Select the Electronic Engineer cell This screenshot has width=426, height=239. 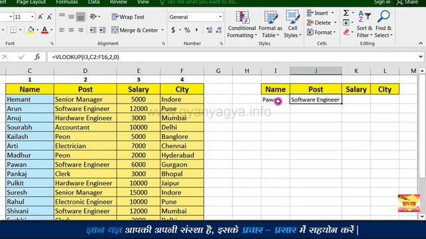[85, 202]
